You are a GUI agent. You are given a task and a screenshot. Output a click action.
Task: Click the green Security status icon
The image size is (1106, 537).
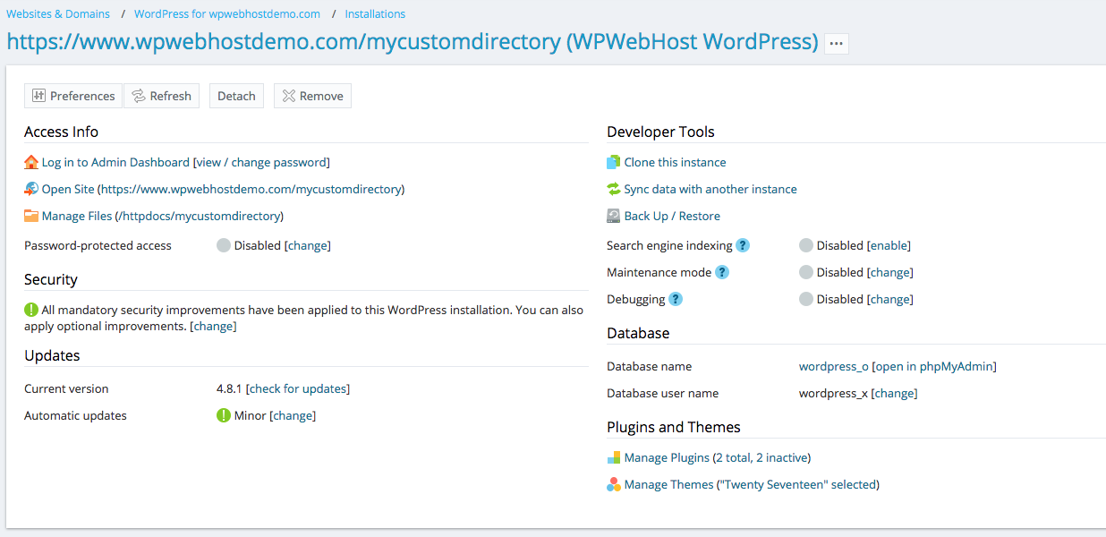click(x=31, y=310)
